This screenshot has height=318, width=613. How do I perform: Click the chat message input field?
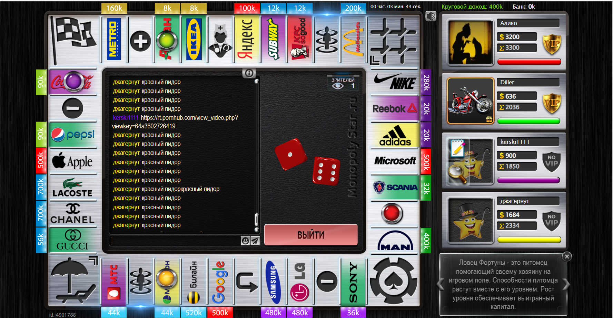[x=175, y=241]
